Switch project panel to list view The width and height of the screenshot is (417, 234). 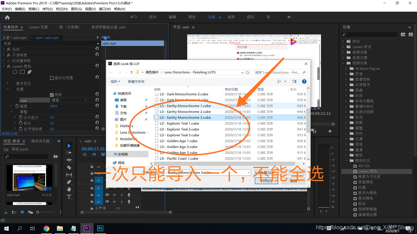click(x=14, y=212)
